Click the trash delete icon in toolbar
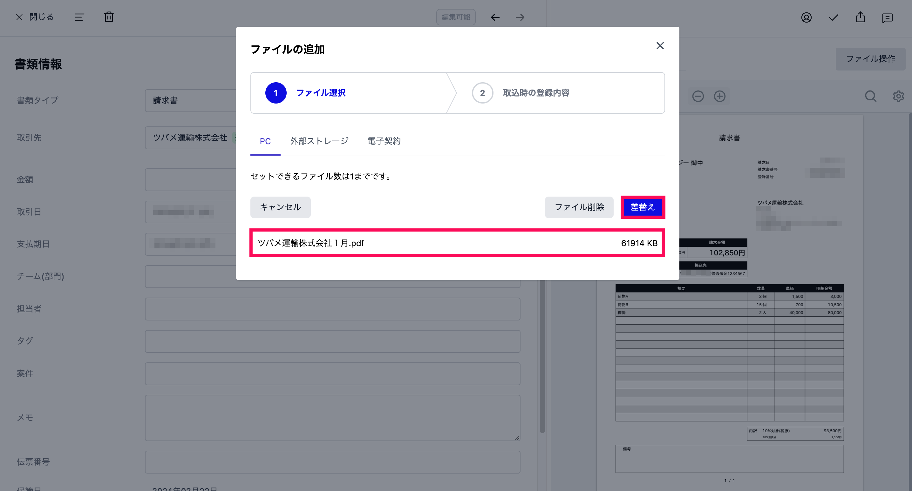This screenshot has height=491, width=912. (x=109, y=17)
